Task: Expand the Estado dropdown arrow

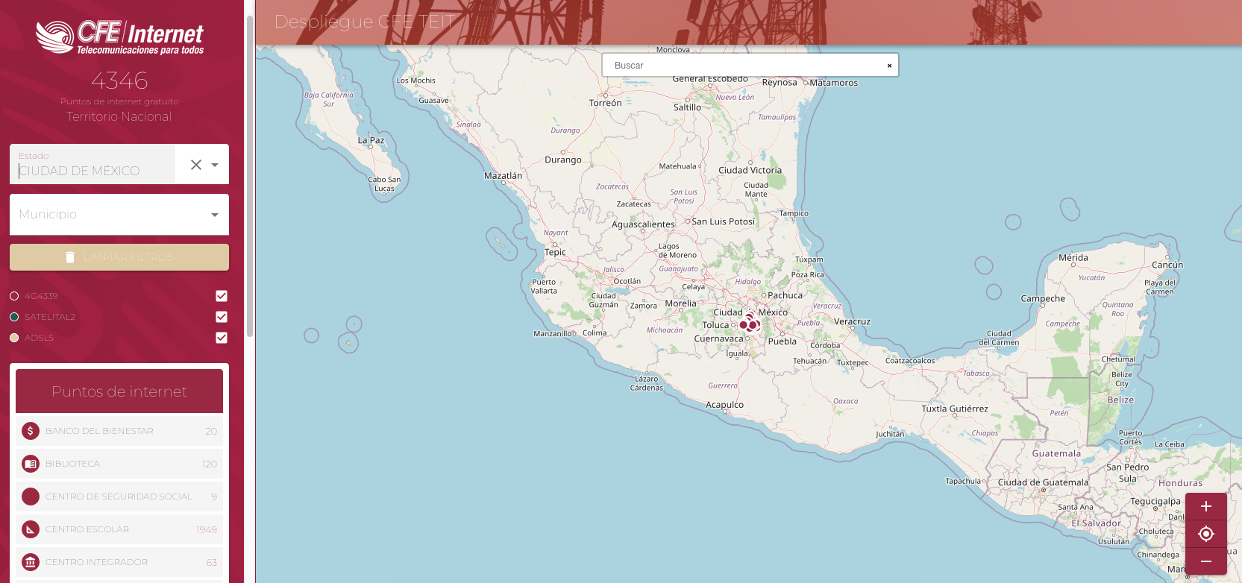Action: (215, 165)
